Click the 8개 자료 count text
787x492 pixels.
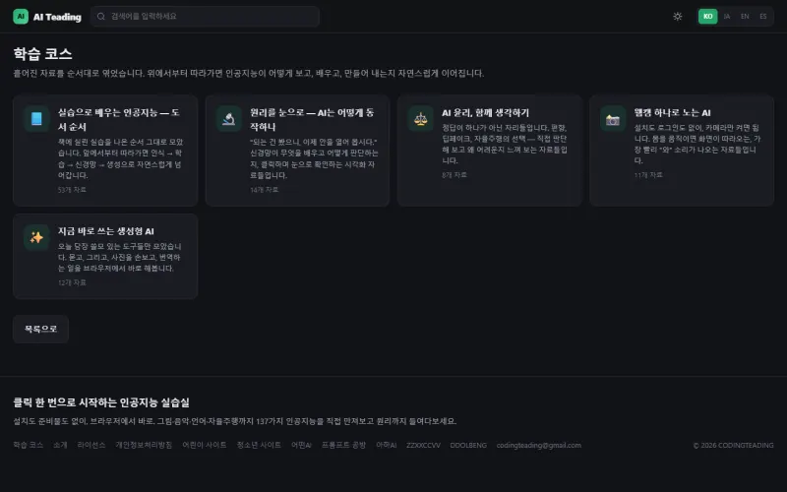(454, 175)
